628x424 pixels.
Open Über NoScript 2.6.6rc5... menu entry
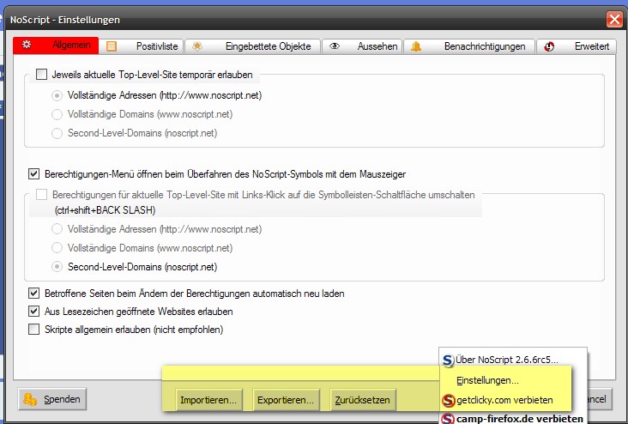click(513, 360)
